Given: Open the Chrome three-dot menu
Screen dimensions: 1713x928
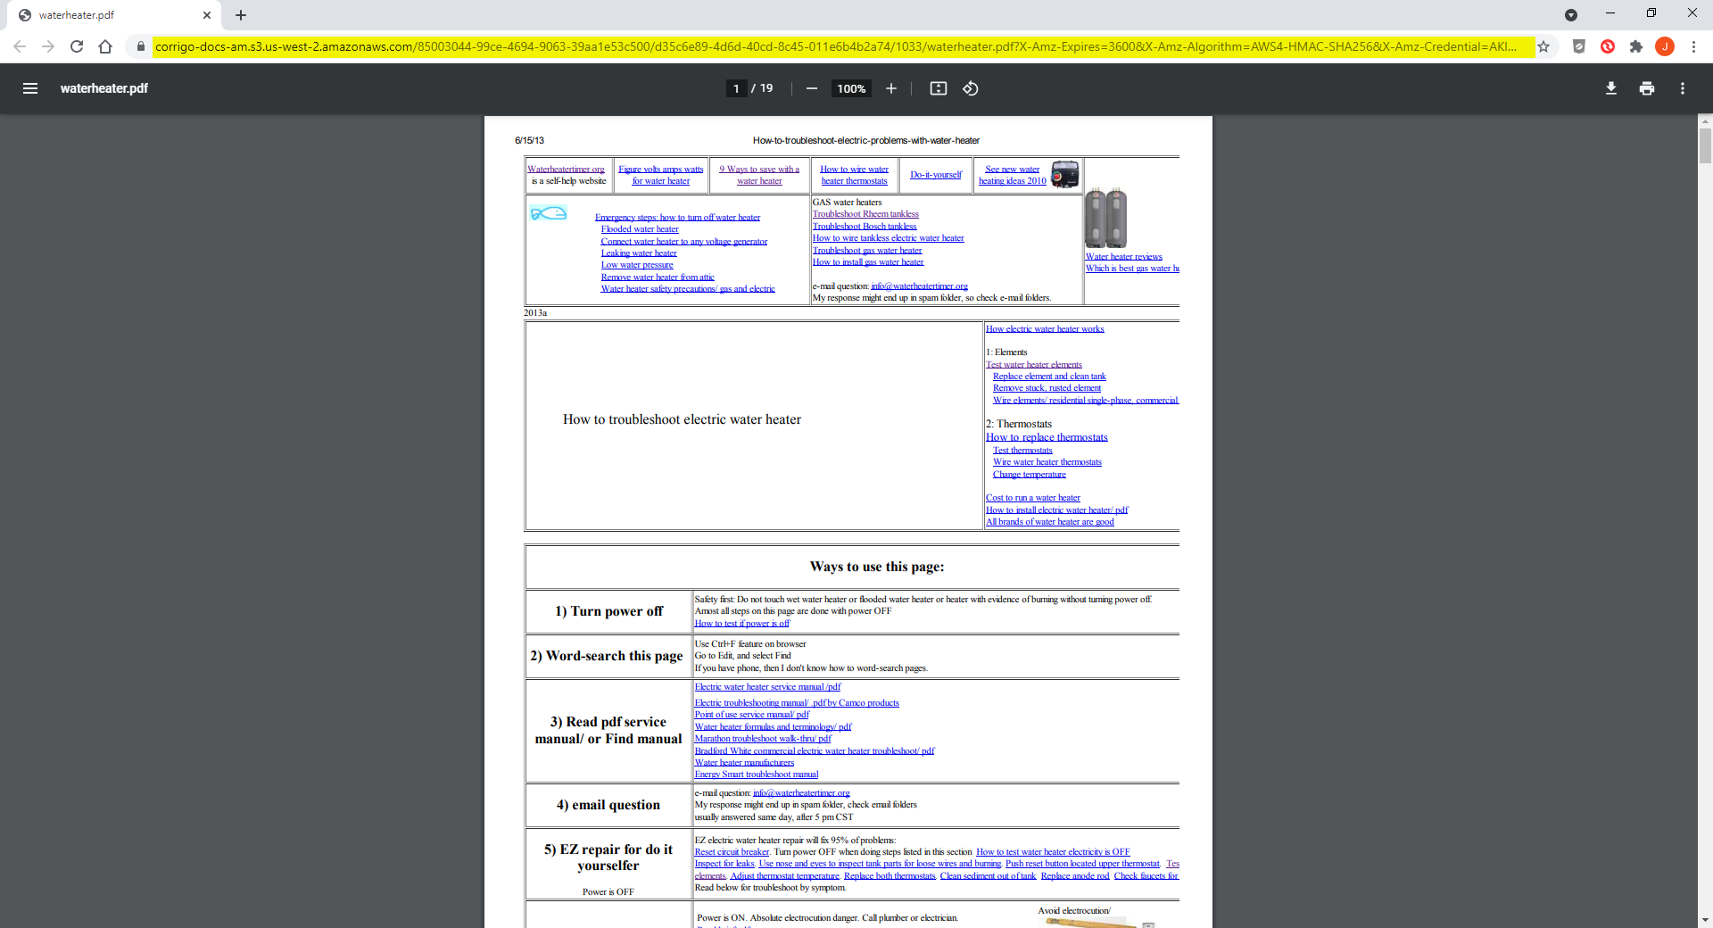Looking at the screenshot, I should click(x=1693, y=46).
